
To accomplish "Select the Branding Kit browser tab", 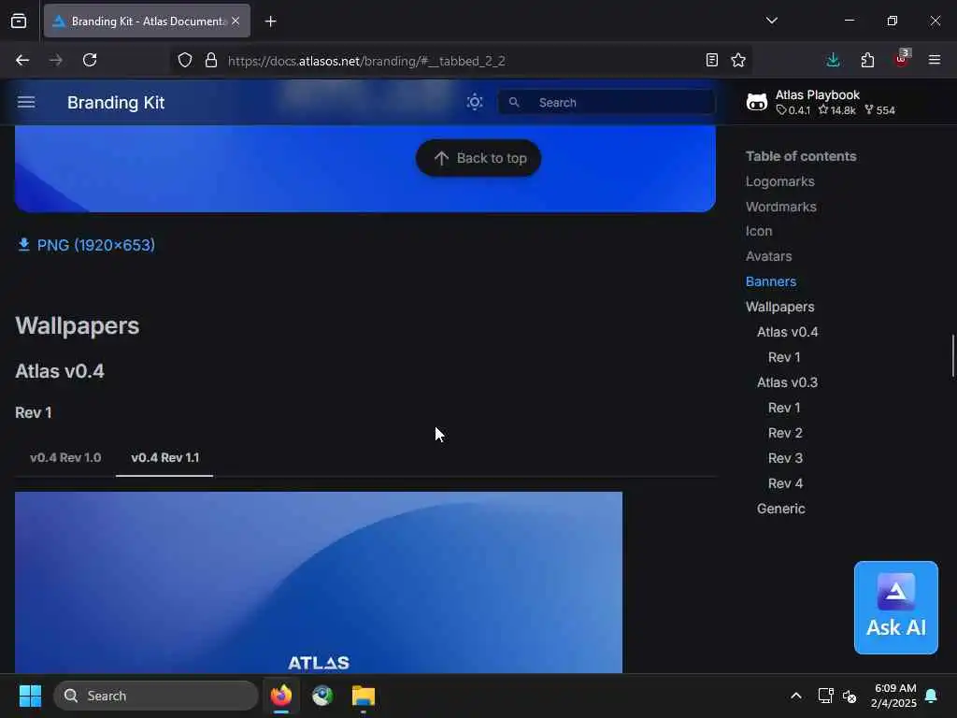I will coord(147,21).
